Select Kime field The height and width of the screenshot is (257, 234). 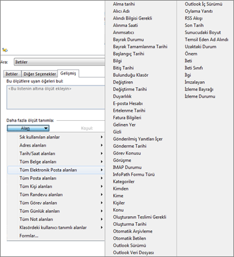118,196
